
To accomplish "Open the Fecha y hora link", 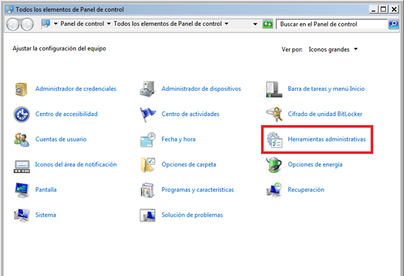I will pyautogui.click(x=178, y=139).
